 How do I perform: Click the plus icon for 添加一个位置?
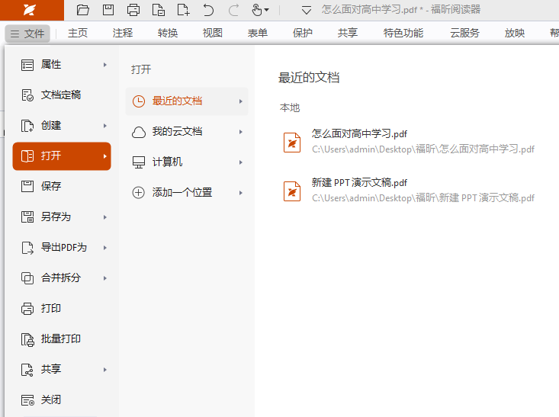click(x=138, y=193)
